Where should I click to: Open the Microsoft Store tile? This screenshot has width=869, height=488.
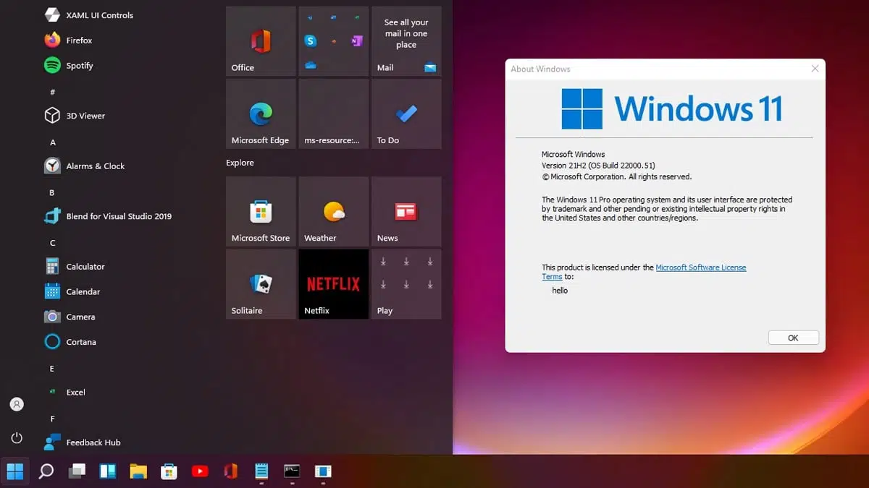tap(261, 211)
